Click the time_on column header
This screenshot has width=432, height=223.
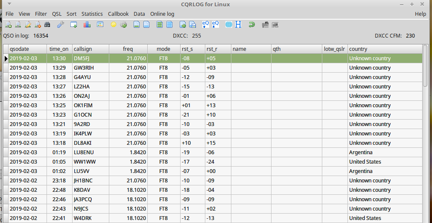[59, 49]
